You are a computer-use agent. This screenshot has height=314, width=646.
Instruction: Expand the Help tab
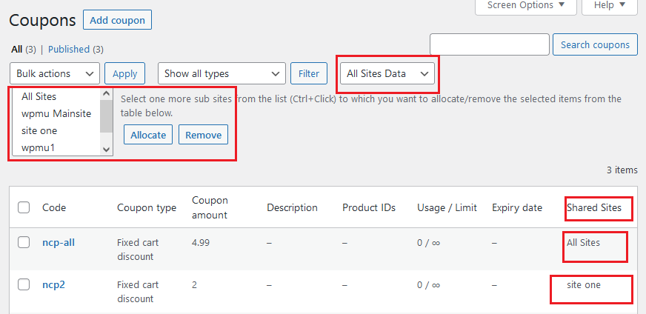[609, 6]
